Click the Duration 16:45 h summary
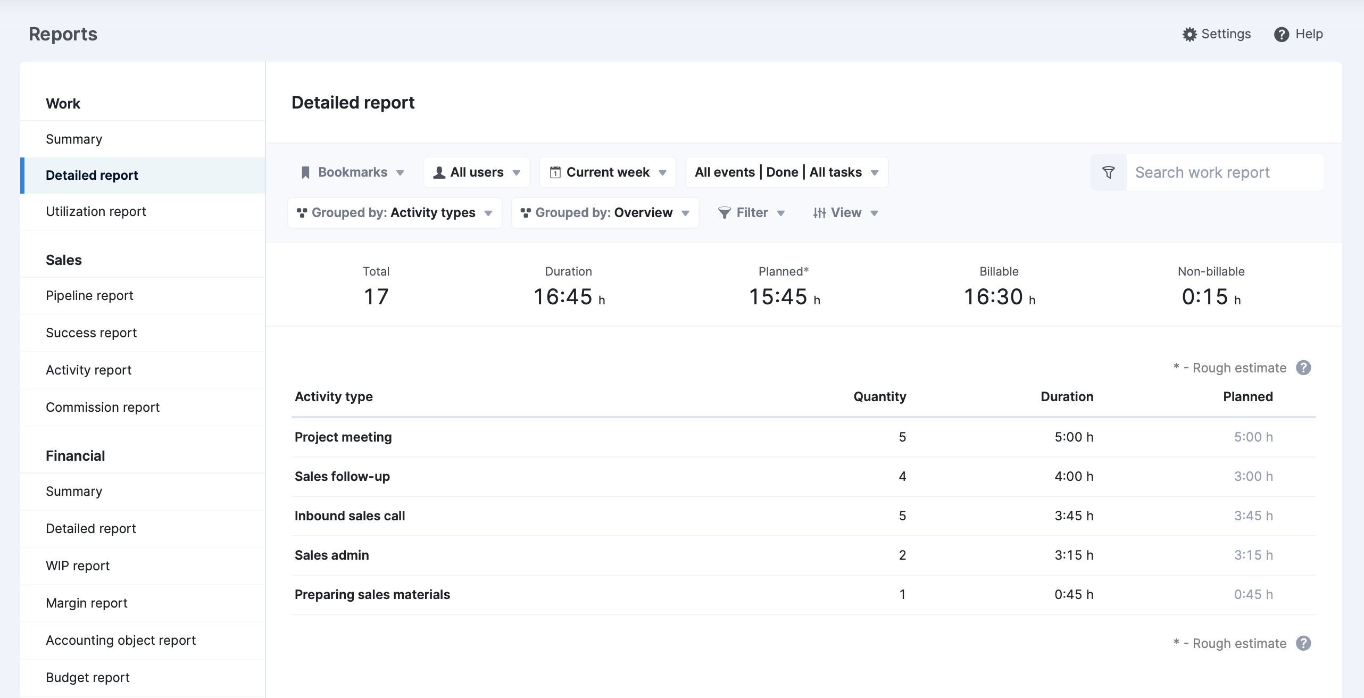The width and height of the screenshot is (1364, 698). (569, 297)
